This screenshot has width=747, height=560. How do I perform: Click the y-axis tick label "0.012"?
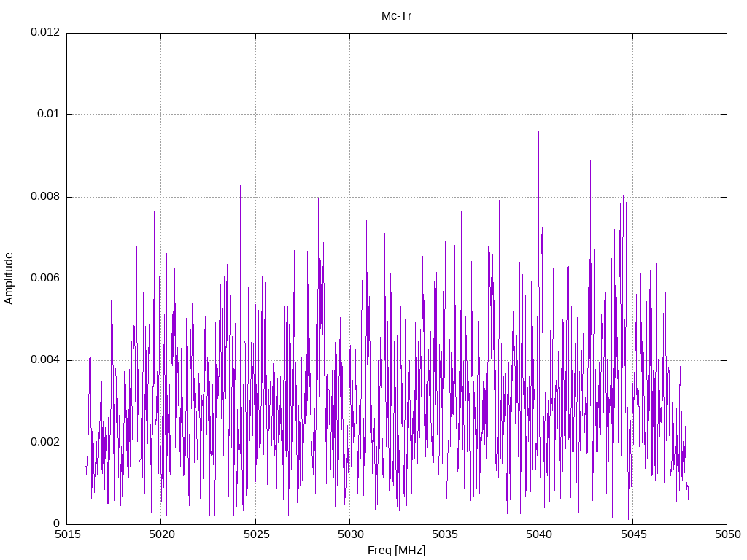45,32
